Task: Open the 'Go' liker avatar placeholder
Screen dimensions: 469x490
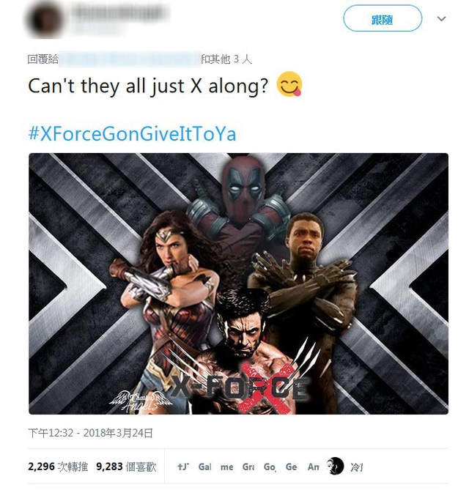Action: pyautogui.click(x=270, y=467)
